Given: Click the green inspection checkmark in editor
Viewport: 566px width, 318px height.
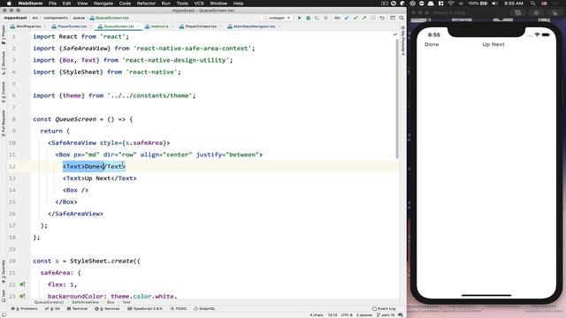Looking at the screenshot, I should 395,34.
